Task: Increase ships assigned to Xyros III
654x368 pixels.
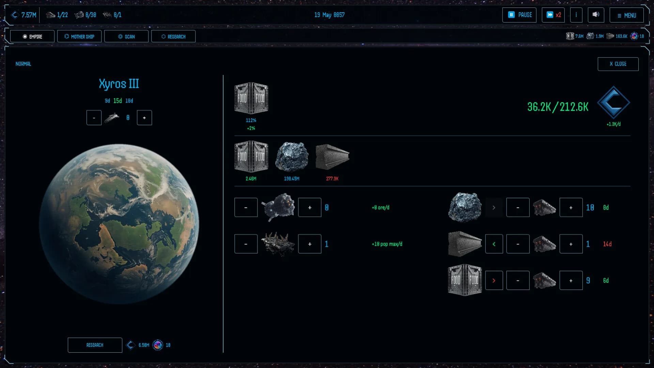Action: click(x=144, y=118)
